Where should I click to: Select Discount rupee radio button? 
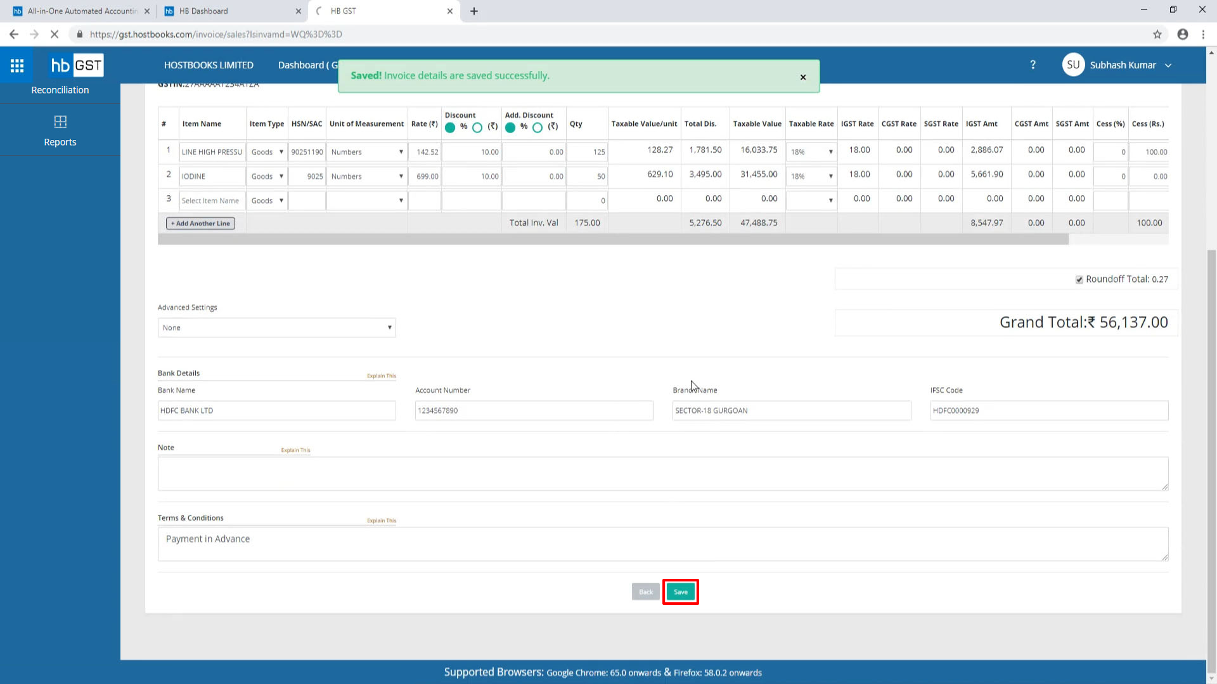477,127
